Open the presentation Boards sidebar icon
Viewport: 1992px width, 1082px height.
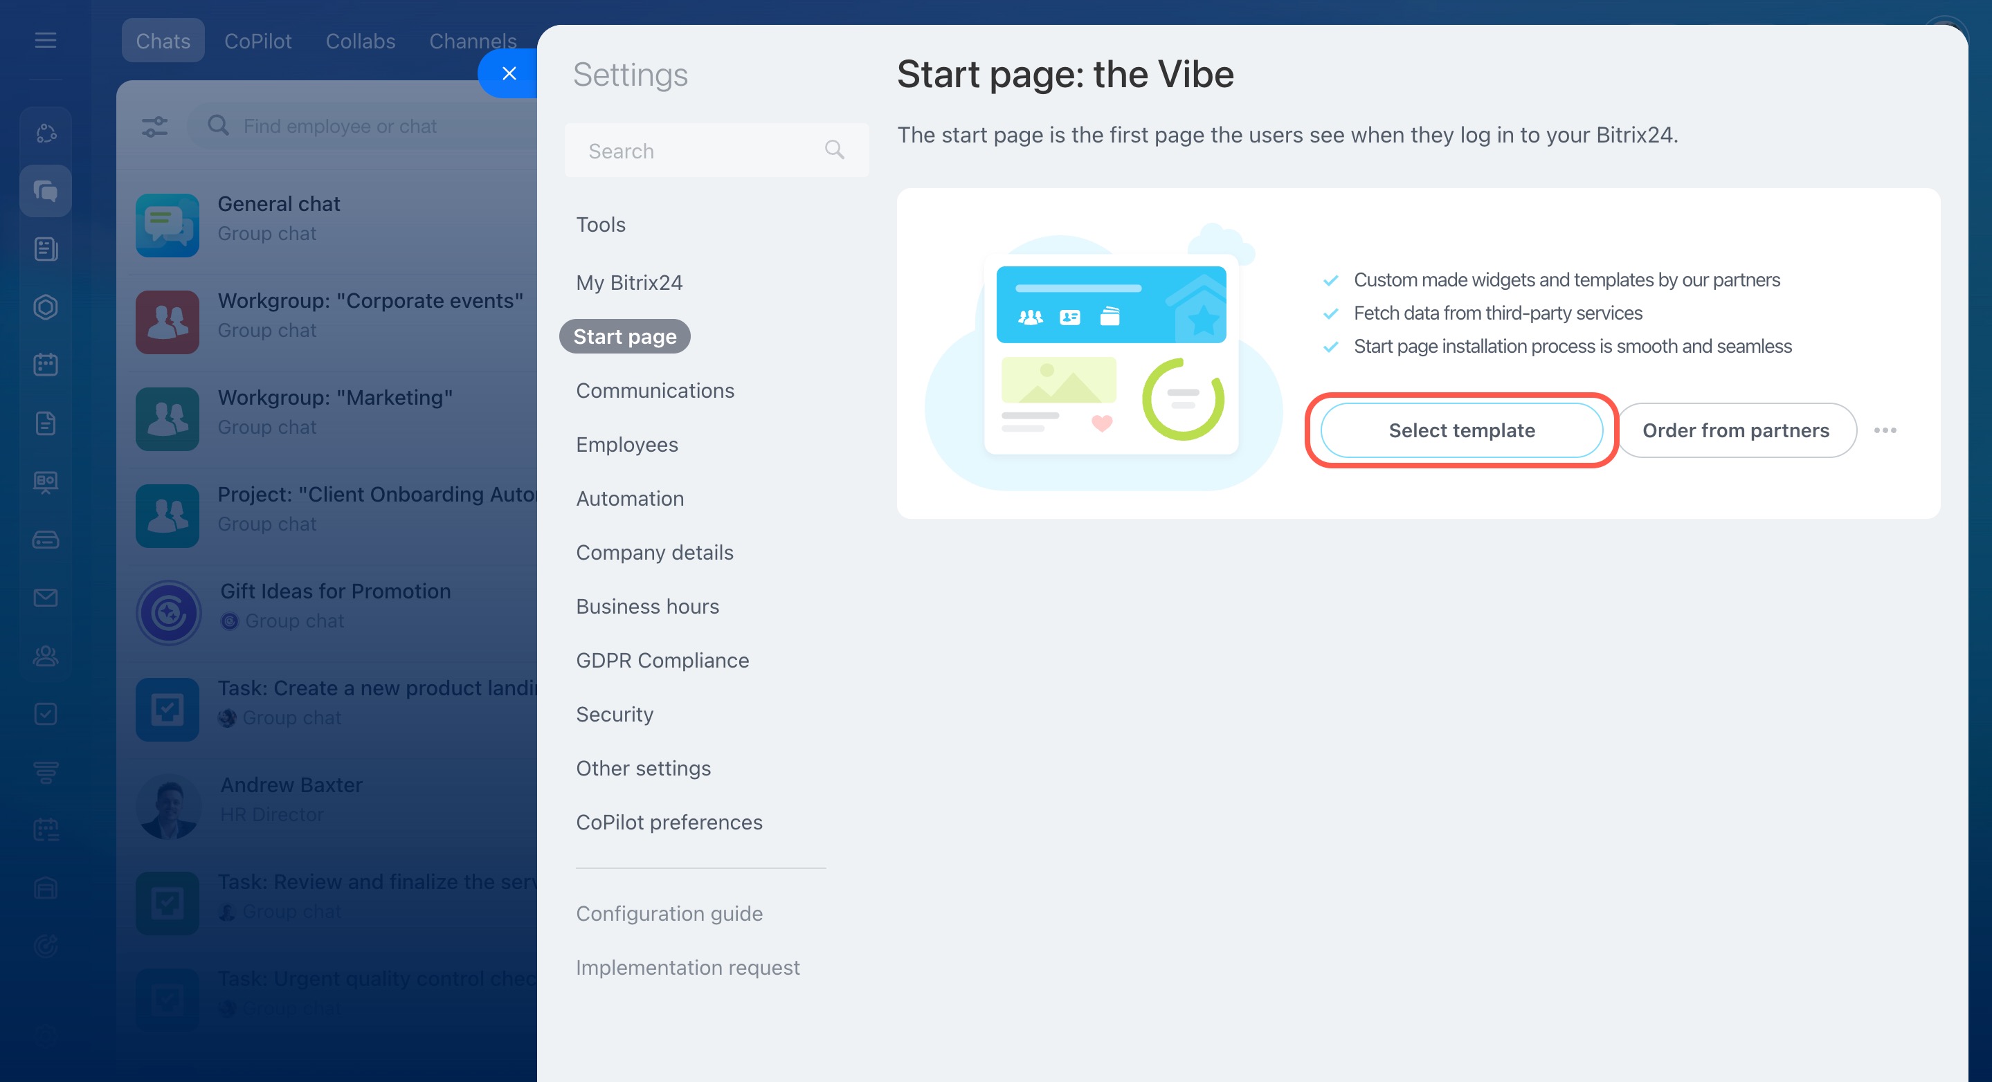tap(46, 482)
